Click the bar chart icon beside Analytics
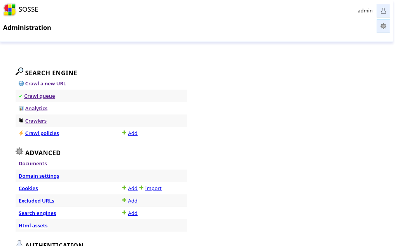The width and height of the screenshot is (398, 246). 21,108
